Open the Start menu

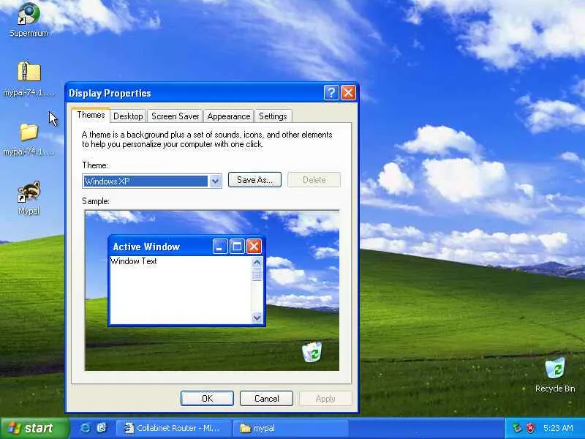click(35, 428)
